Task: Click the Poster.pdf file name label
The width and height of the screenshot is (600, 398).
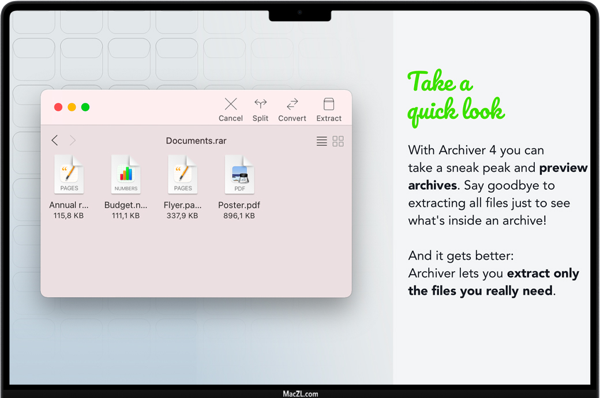Action: tap(239, 205)
